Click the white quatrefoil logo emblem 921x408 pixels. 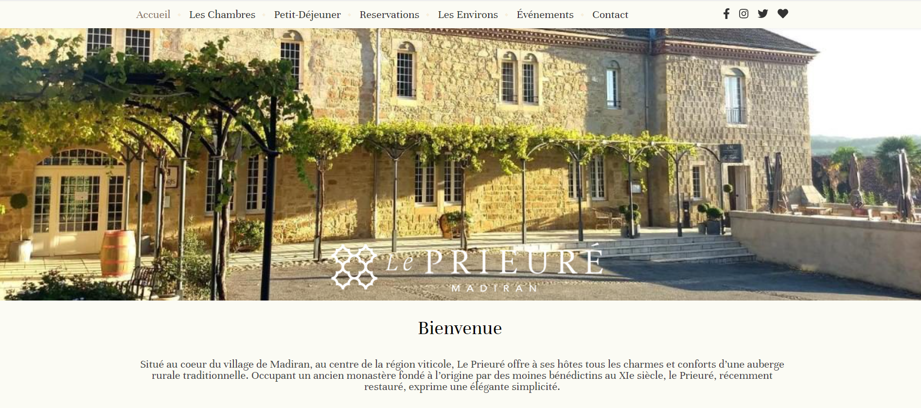click(354, 267)
